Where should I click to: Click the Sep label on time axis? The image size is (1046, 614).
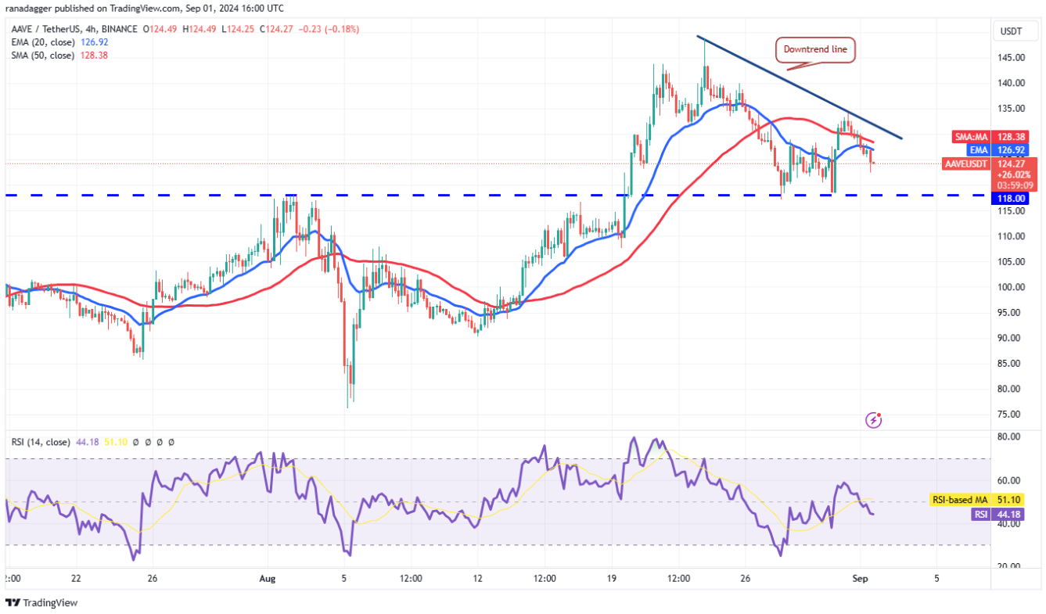tap(861, 579)
